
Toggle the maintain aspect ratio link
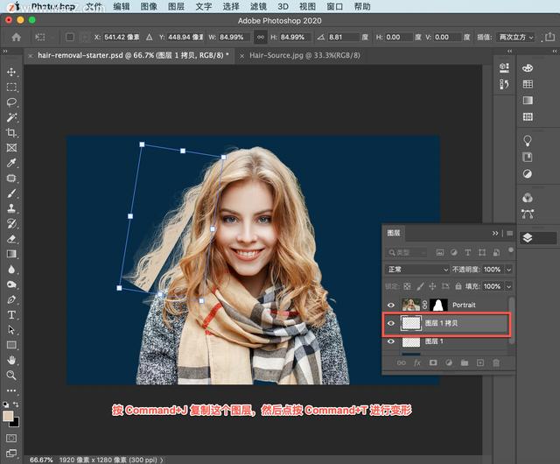point(260,37)
